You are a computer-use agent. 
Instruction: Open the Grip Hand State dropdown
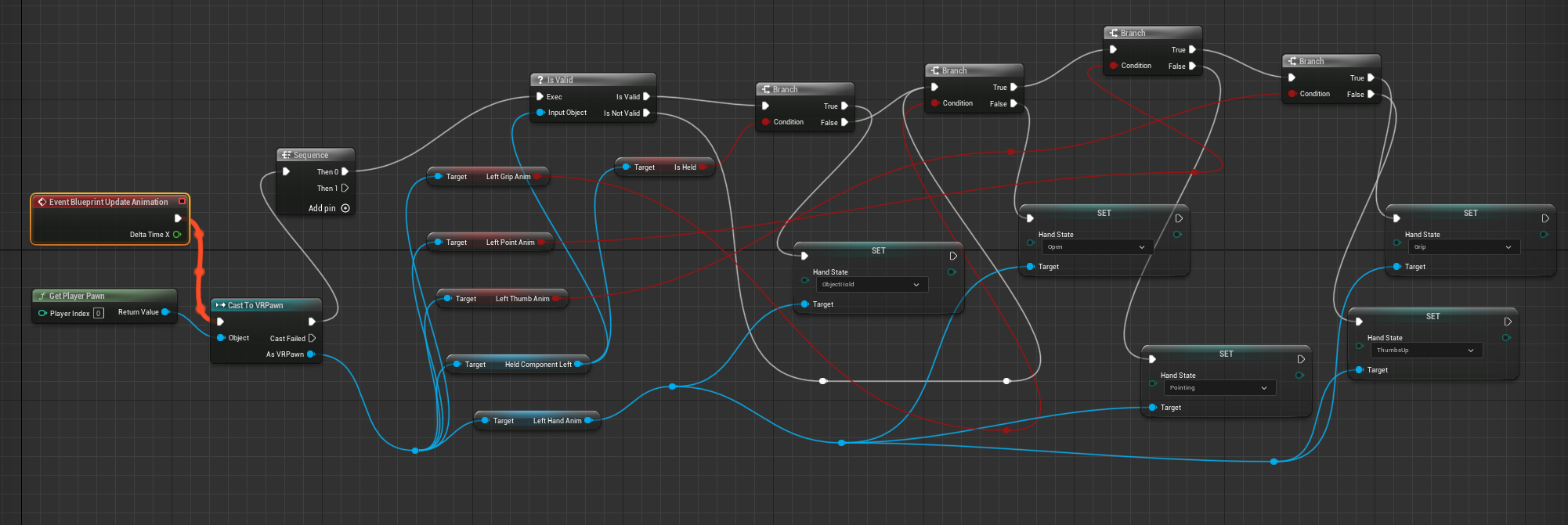1464,247
